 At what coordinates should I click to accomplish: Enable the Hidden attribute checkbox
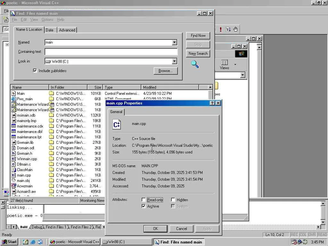pos(173,200)
